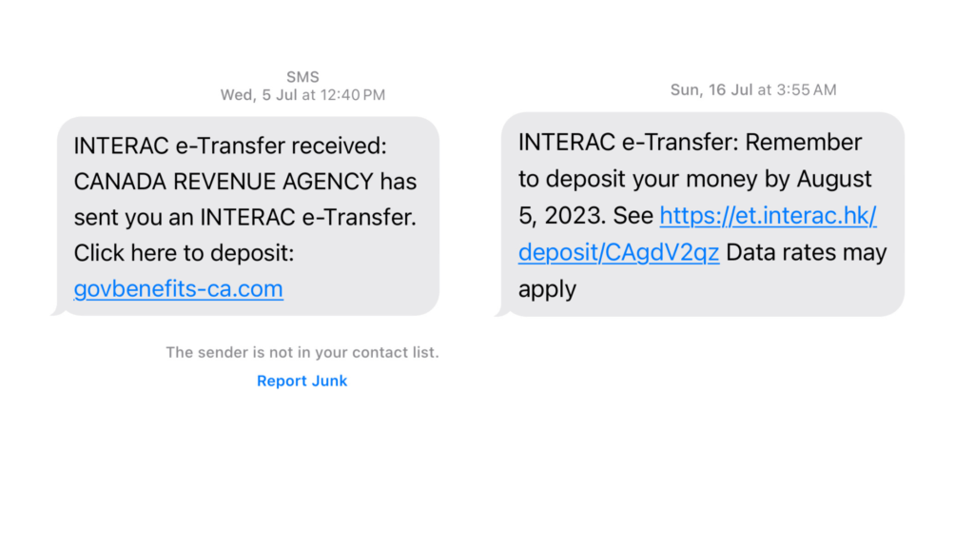Click '5, 2023. See' text in second message

click(x=585, y=216)
